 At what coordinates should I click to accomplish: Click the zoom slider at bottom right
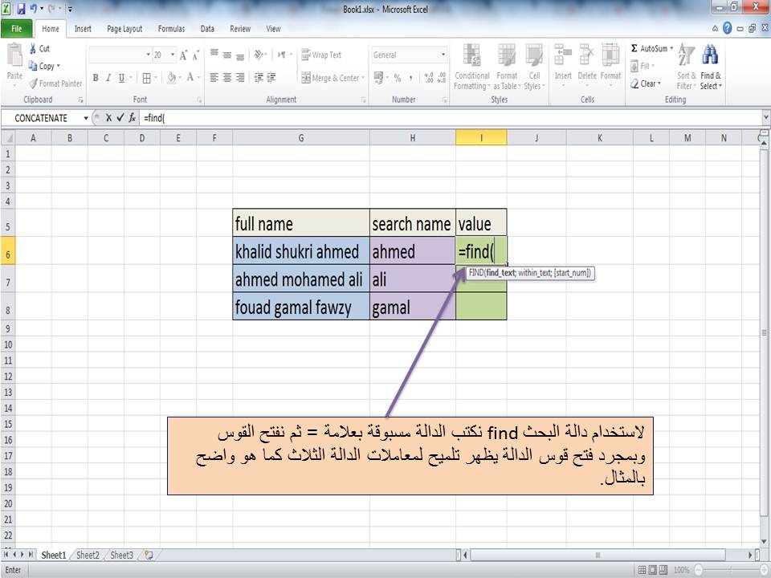tap(731, 570)
